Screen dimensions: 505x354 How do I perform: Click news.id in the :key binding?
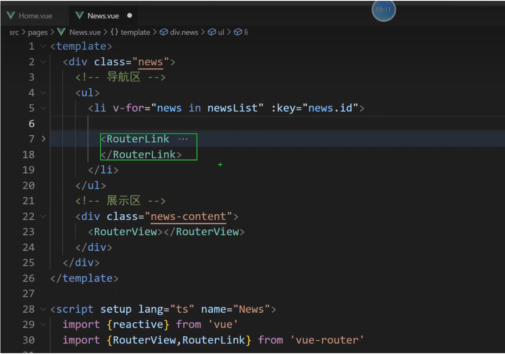coord(330,108)
